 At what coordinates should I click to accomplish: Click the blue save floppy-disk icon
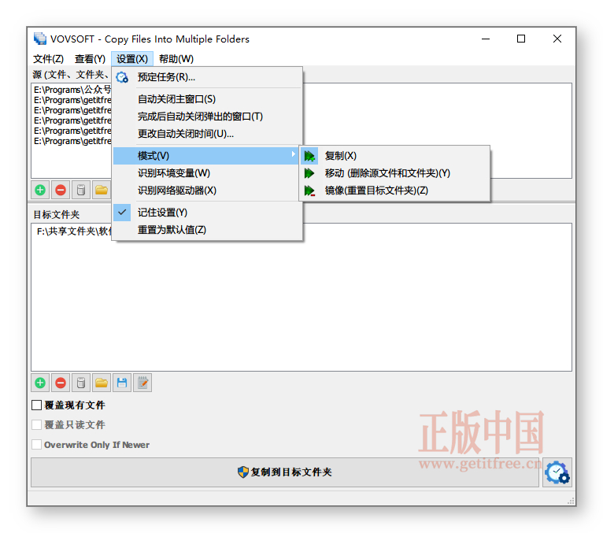click(x=122, y=383)
